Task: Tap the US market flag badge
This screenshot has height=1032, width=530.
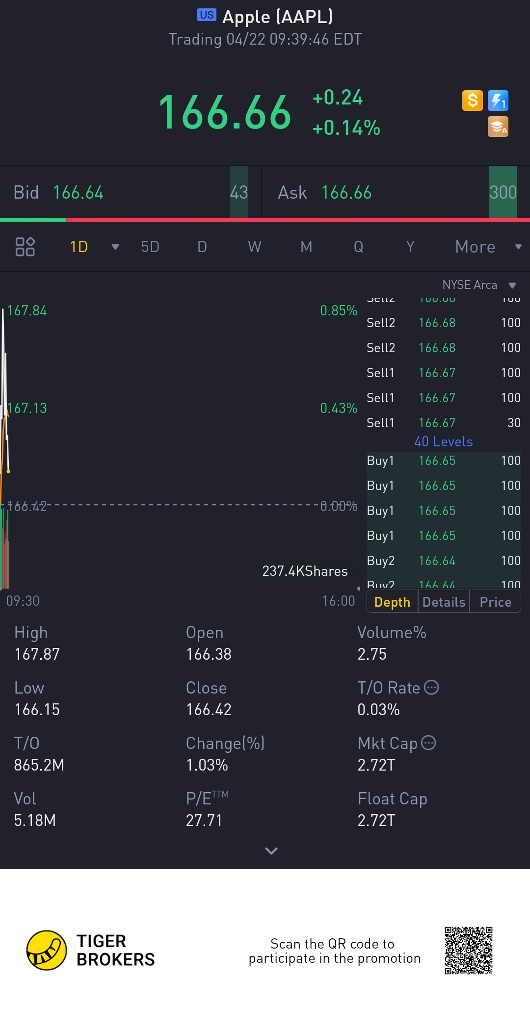Action: tap(207, 15)
